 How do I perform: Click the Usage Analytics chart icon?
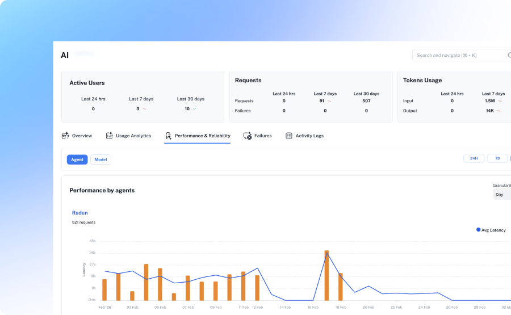(x=109, y=136)
